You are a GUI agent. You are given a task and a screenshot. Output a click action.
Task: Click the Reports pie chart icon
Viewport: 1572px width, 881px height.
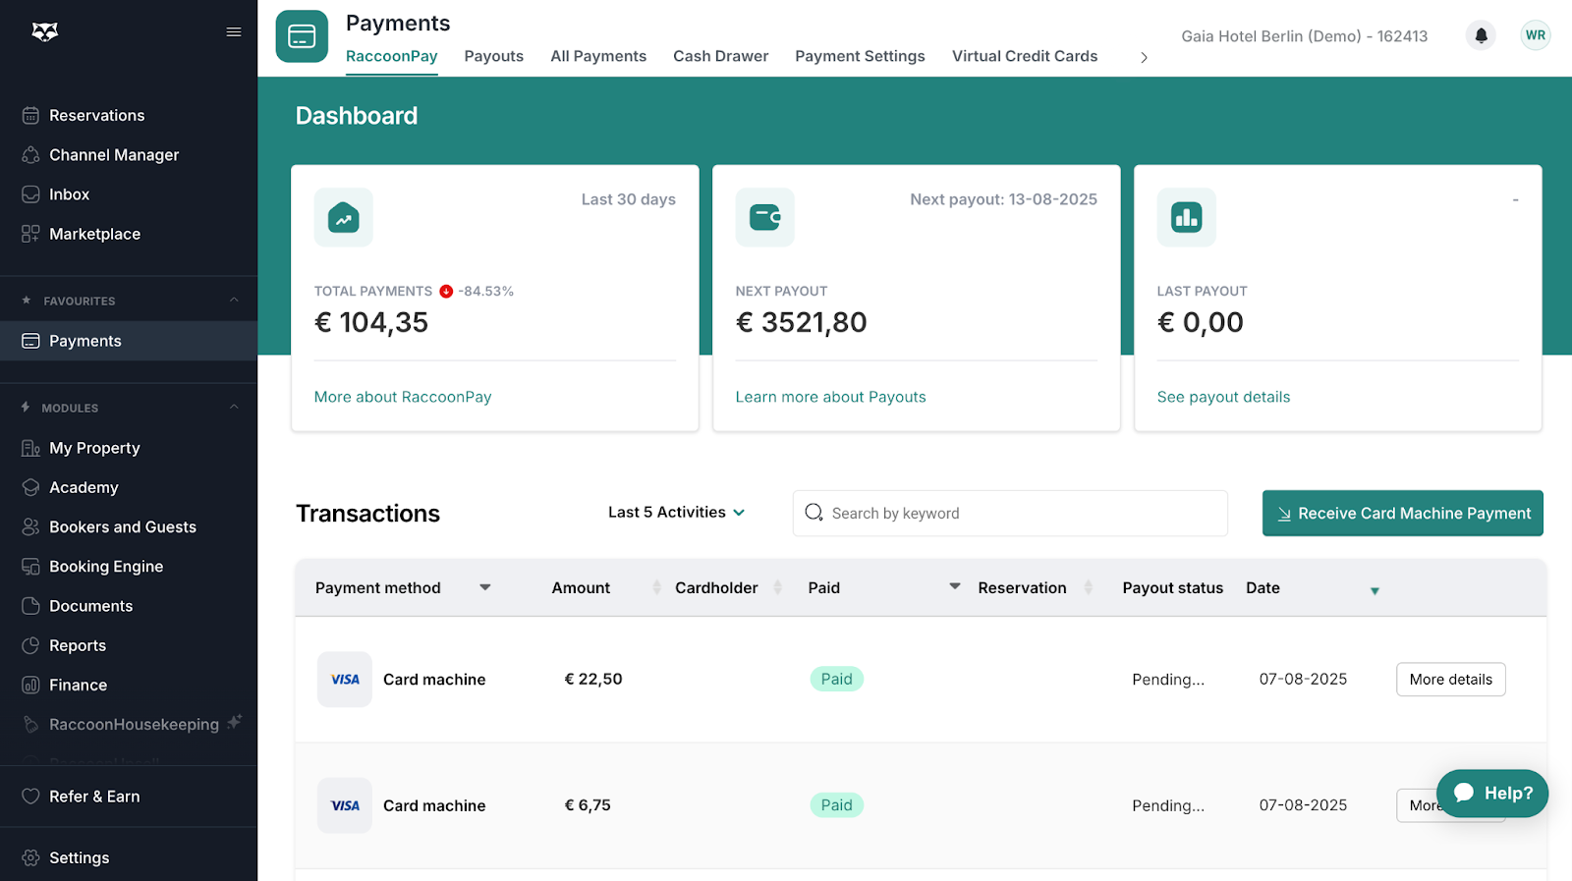(30, 645)
